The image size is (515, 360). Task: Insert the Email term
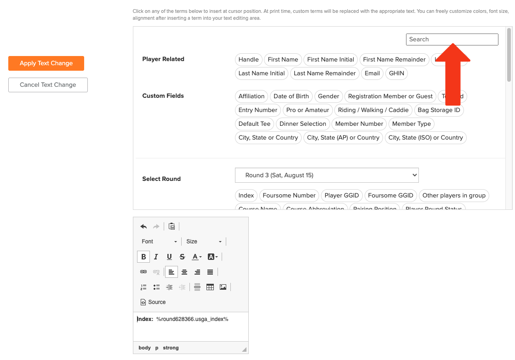coord(372,73)
